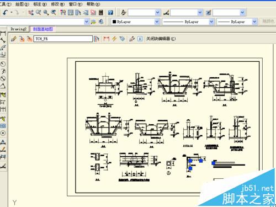Select the Center Mark tool

3,133
